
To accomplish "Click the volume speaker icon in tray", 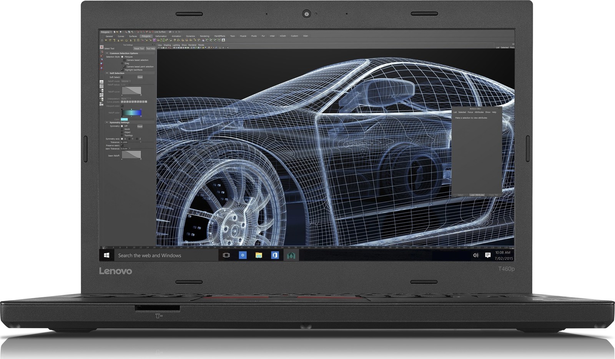I will click(475, 255).
